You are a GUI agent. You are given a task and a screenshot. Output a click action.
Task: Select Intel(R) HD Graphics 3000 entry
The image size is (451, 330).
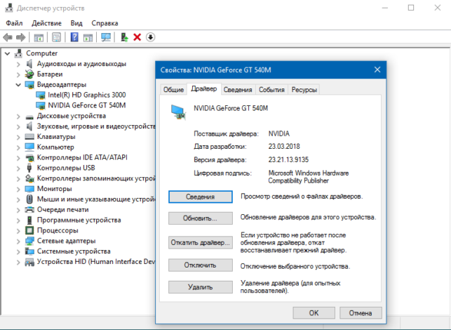tap(86, 95)
